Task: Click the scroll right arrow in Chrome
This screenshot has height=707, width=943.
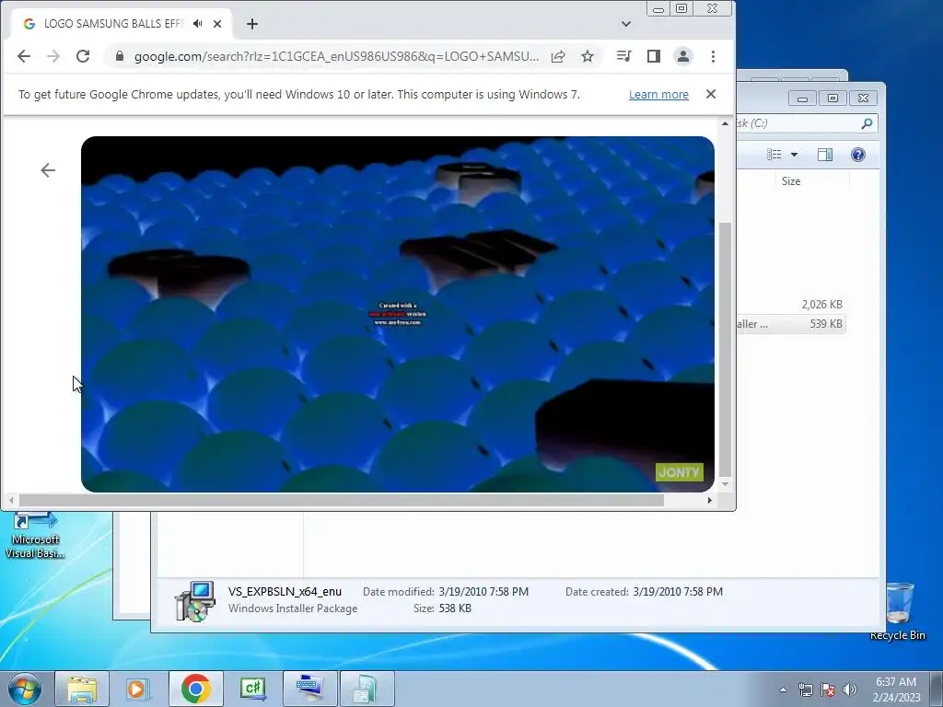Action: coord(710,500)
